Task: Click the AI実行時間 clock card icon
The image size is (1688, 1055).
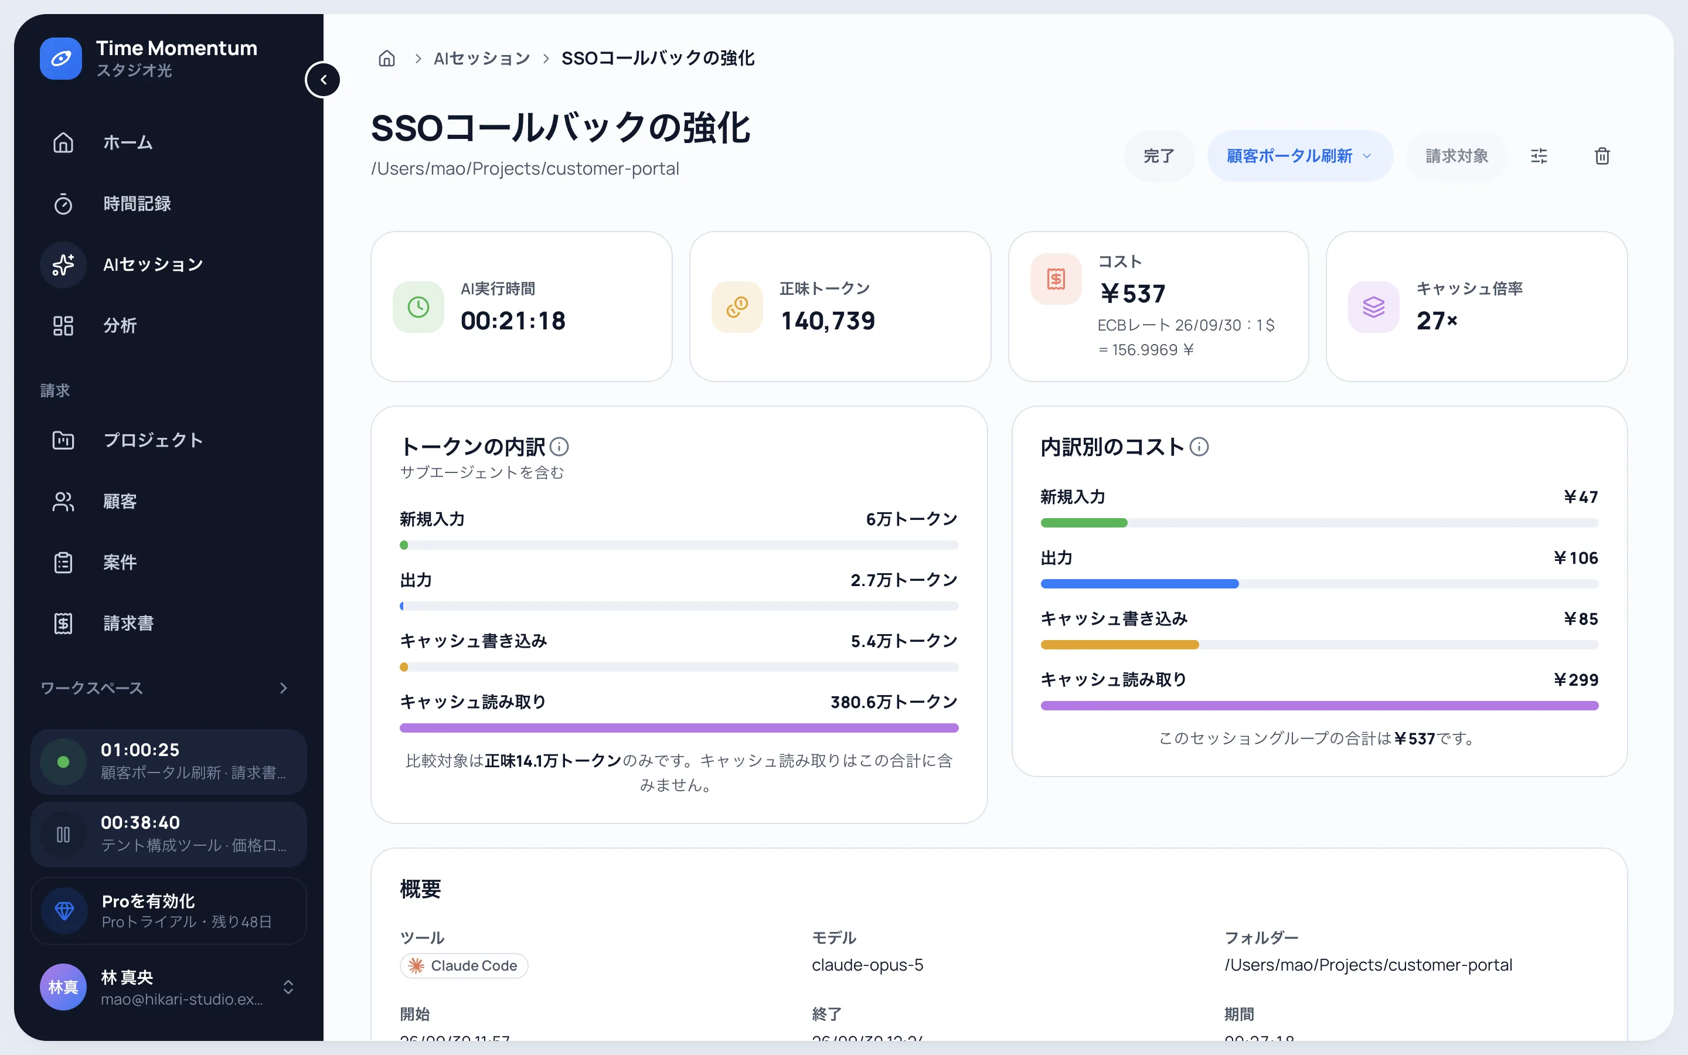Action: [418, 307]
